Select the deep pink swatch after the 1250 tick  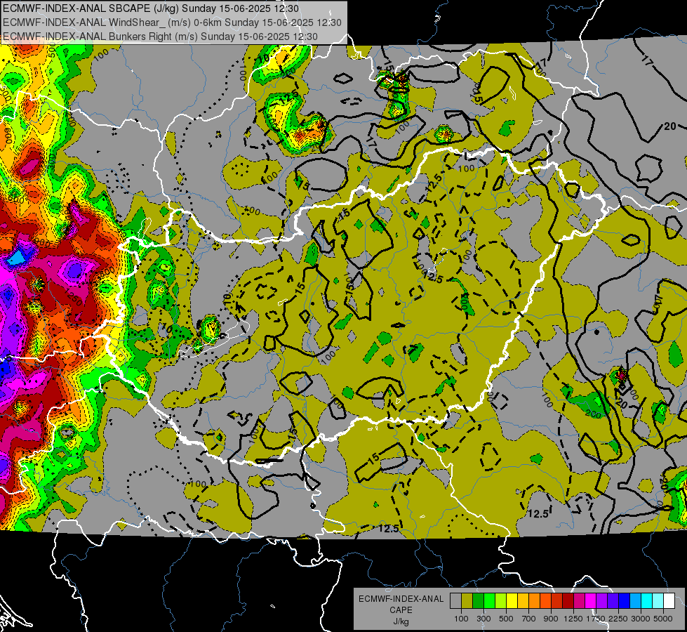point(579,601)
